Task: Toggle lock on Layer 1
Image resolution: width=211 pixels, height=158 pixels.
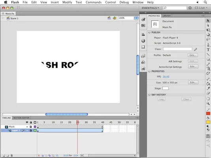Action: coord(31,130)
